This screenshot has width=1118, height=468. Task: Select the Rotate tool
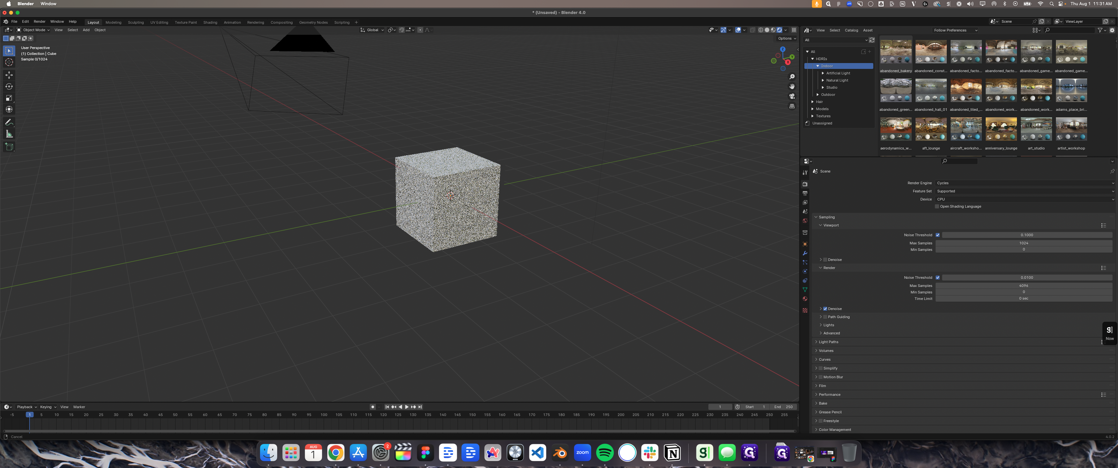(9, 86)
